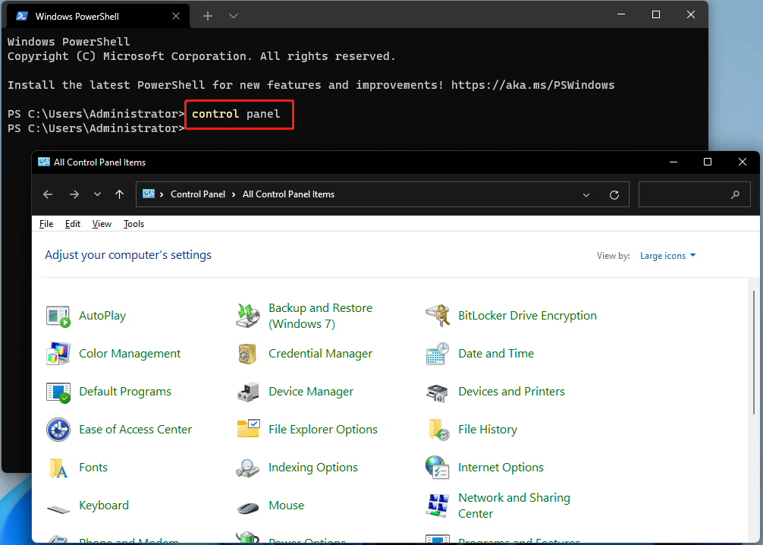Open the Internet Options globe icon
Viewport: 763px width, 545px height.
[x=438, y=468]
